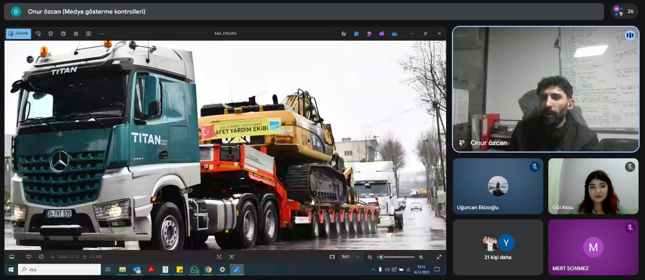Open the three-dots more options menu
The image size is (645, 280).
pyautogui.click(x=102, y=34)
